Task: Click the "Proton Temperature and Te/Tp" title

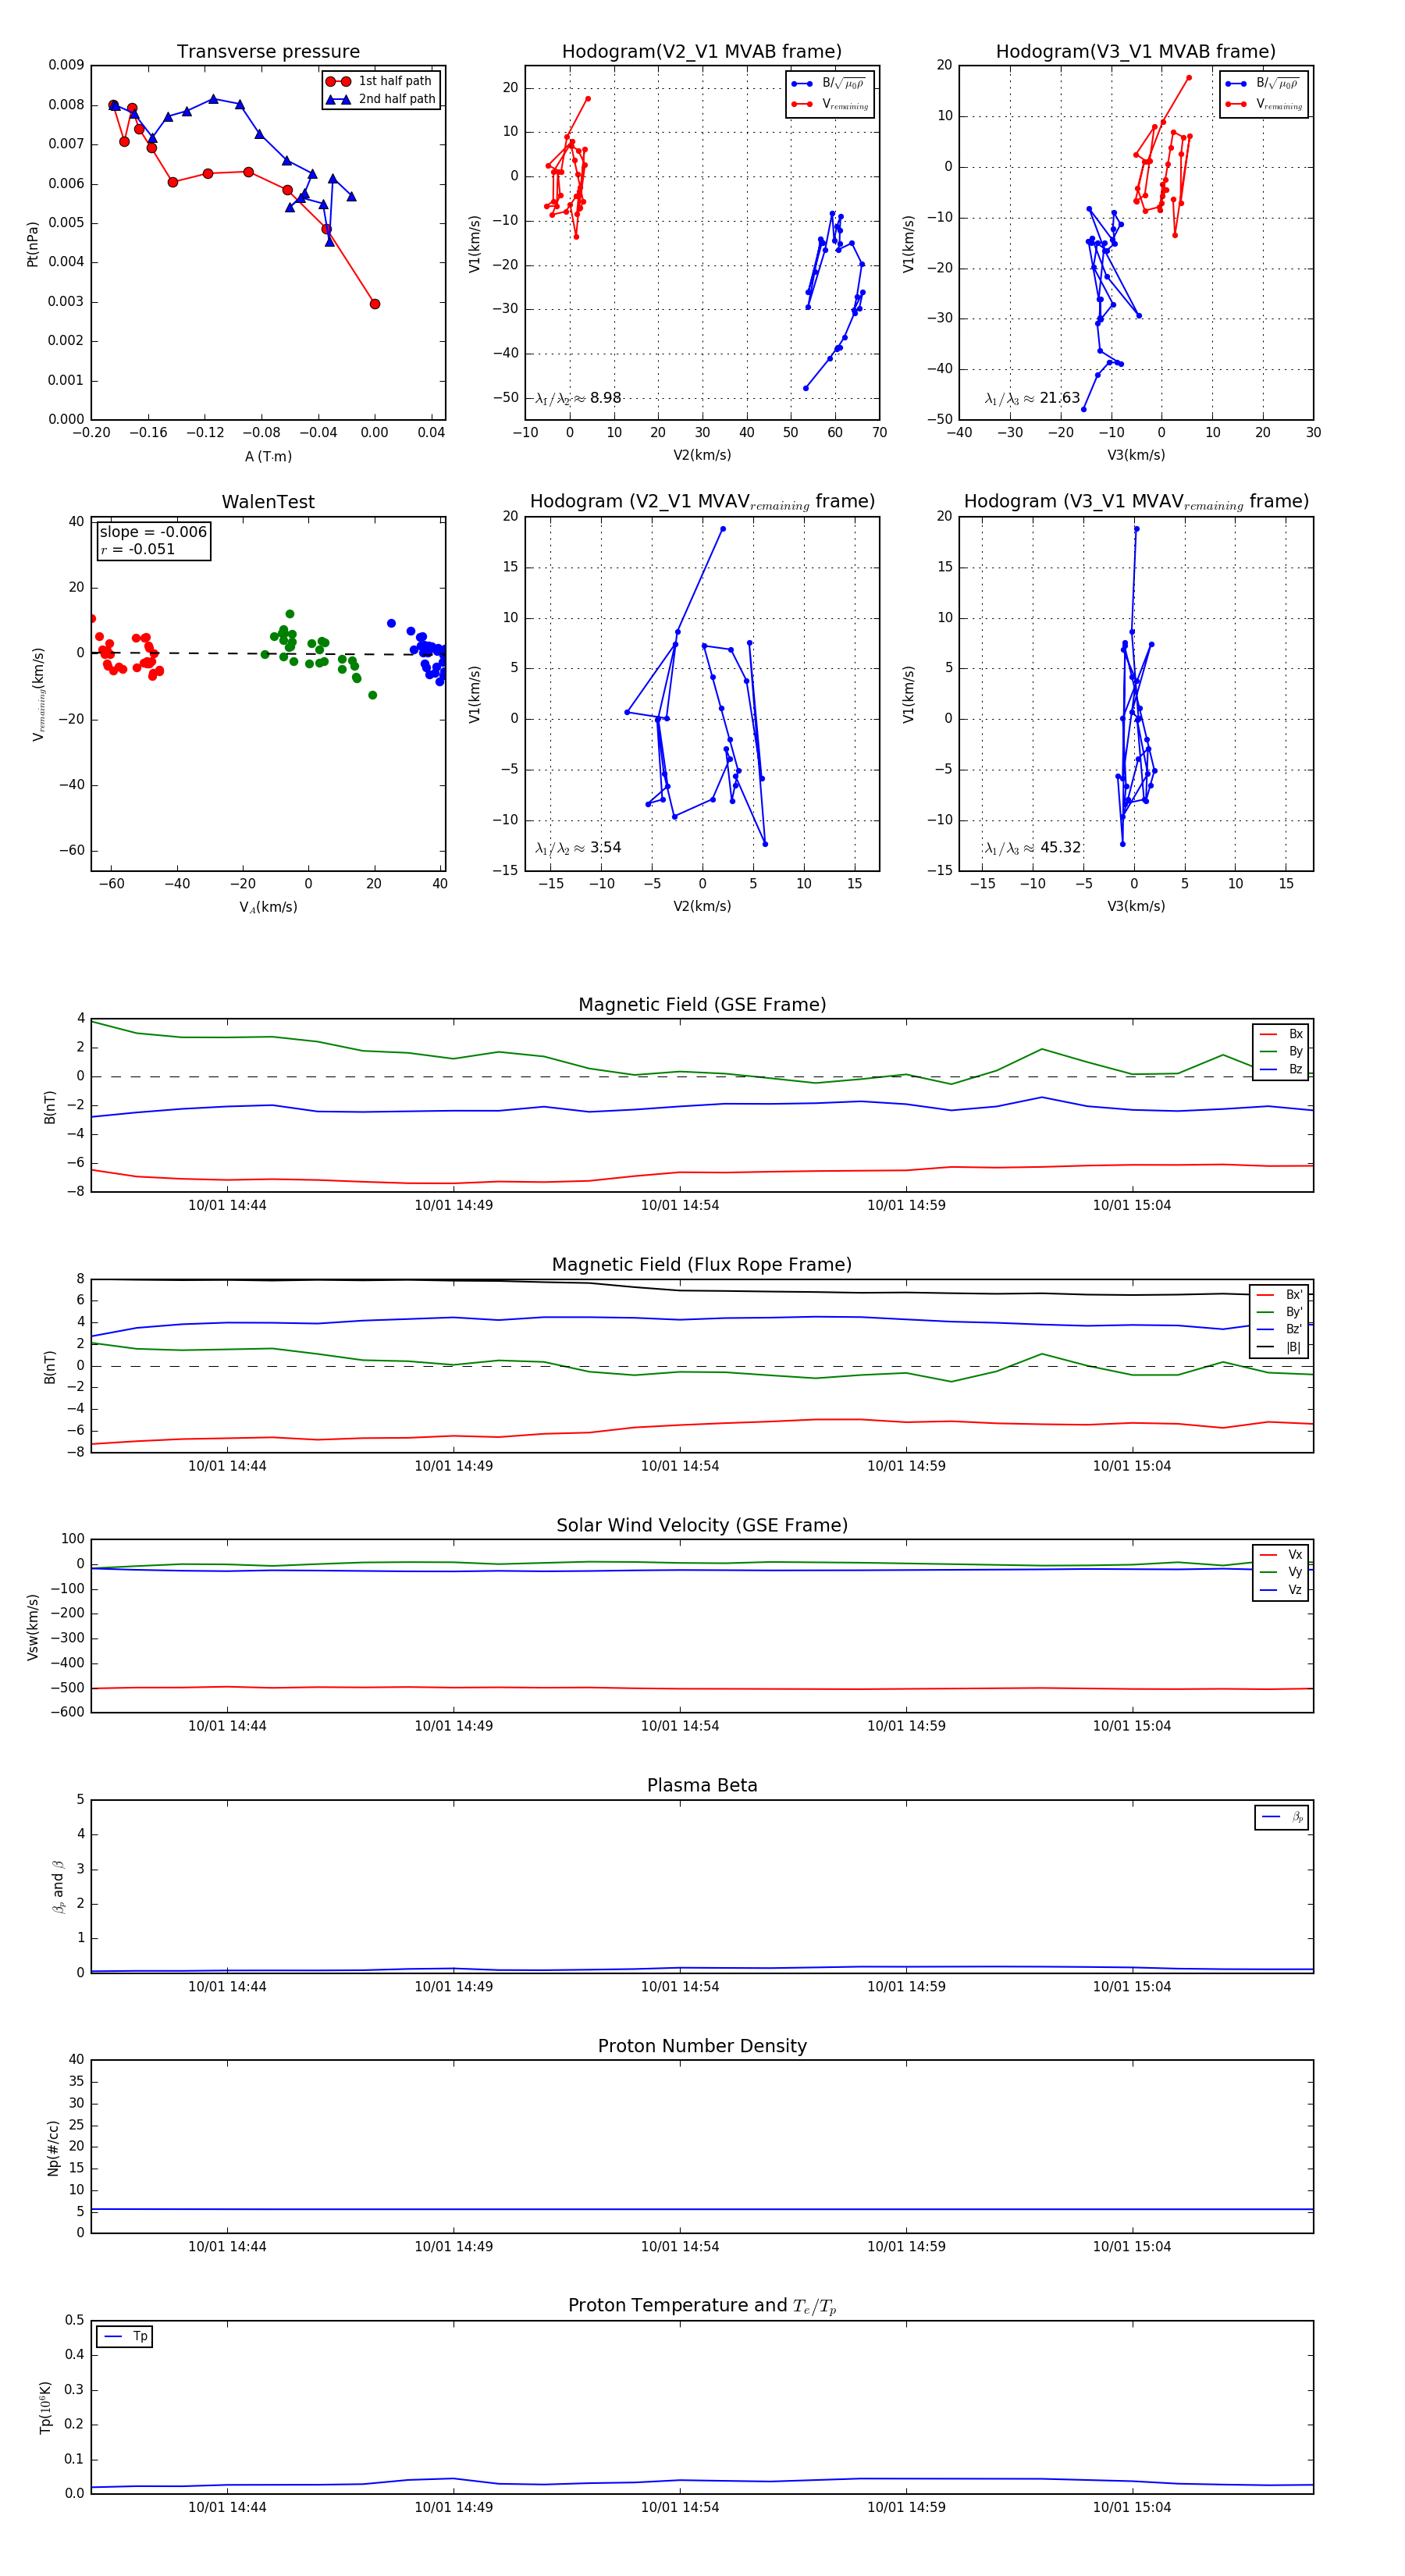Action: 702,2306
